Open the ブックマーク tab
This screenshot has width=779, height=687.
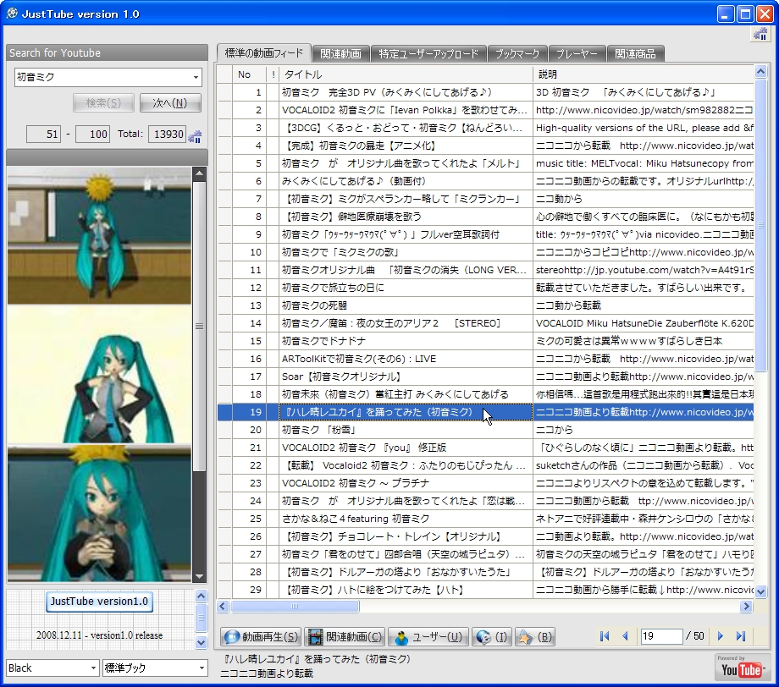(517, 53)
